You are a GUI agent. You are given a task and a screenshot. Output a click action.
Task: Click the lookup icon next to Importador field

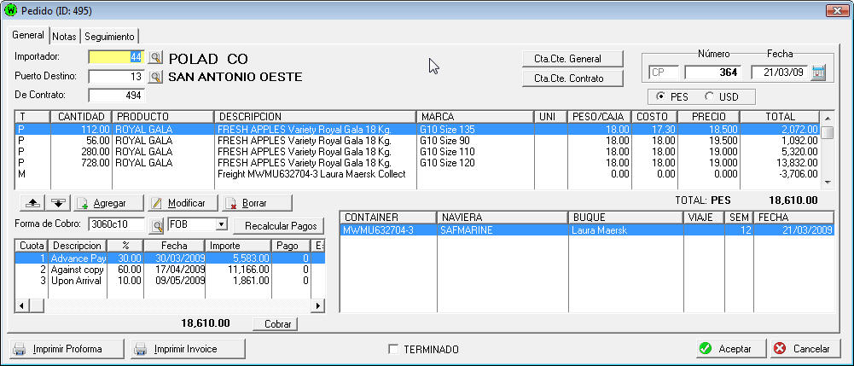[x=155, y=58]
